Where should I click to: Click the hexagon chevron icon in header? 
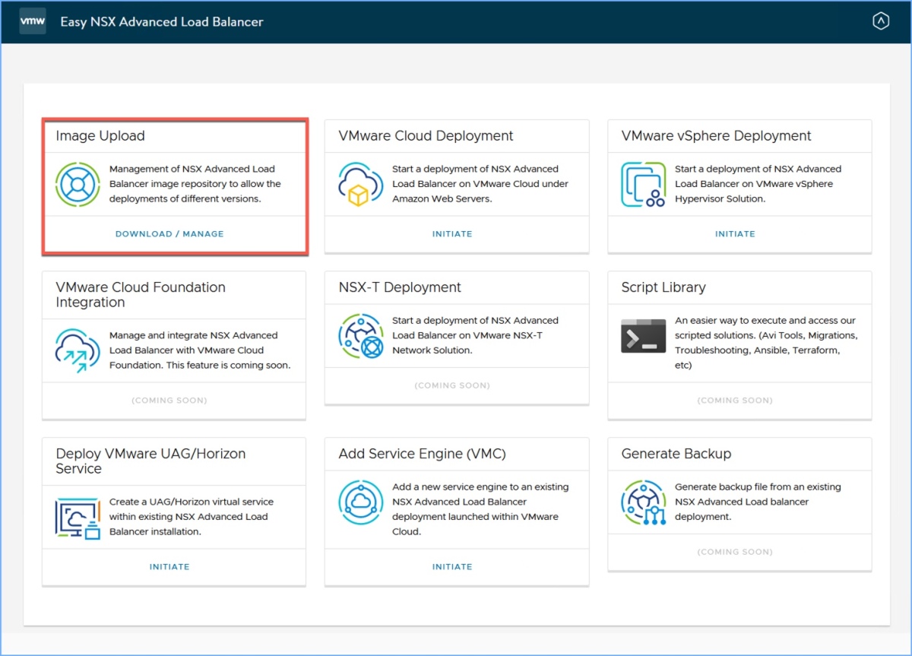880,22
